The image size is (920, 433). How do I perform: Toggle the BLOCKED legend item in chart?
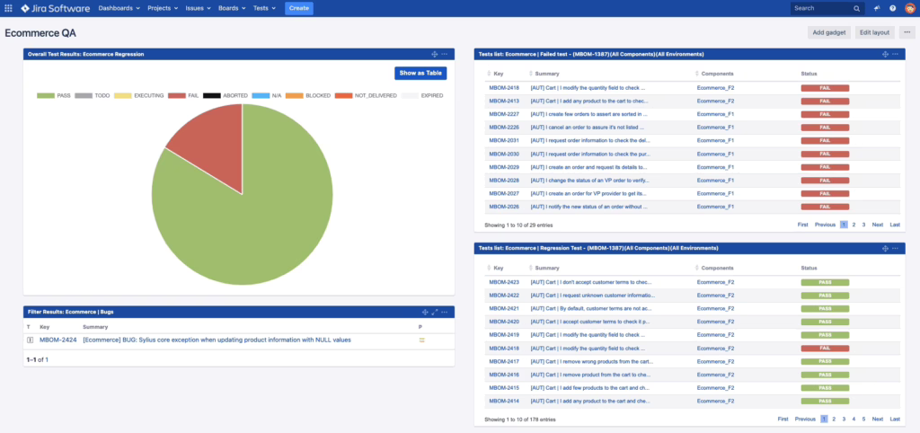tap(311, 95)
